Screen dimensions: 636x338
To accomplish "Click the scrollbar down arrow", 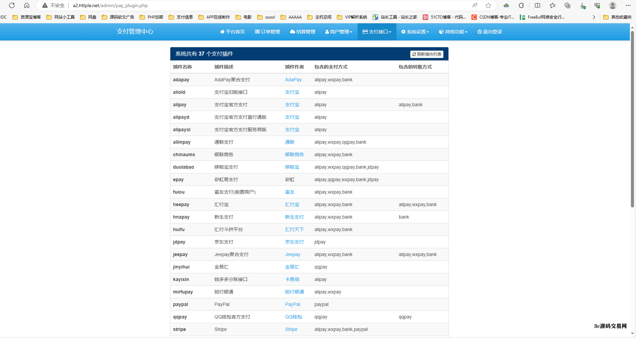I will [632, 334].
